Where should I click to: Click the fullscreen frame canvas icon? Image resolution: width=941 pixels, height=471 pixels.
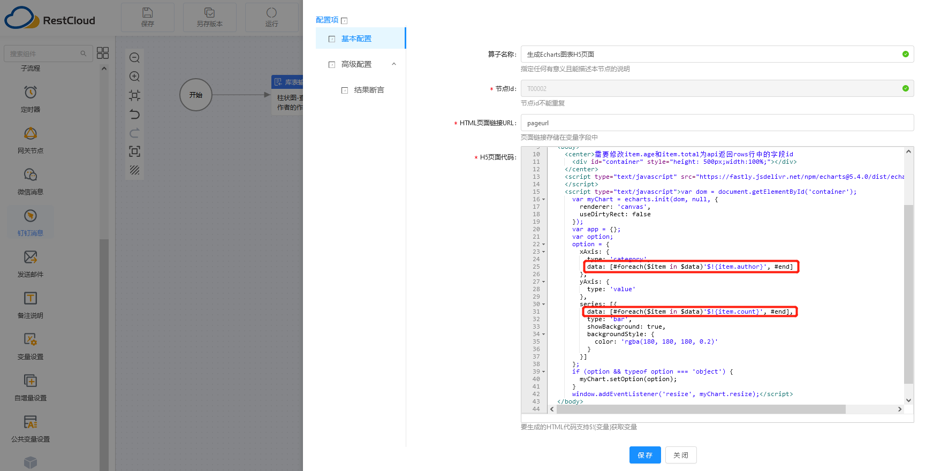(135, 151)
